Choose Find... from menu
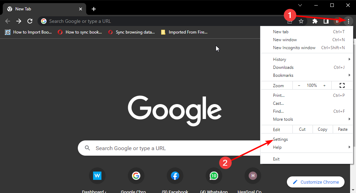This screenshot has height=193, width=356. (x=306, y=111)
